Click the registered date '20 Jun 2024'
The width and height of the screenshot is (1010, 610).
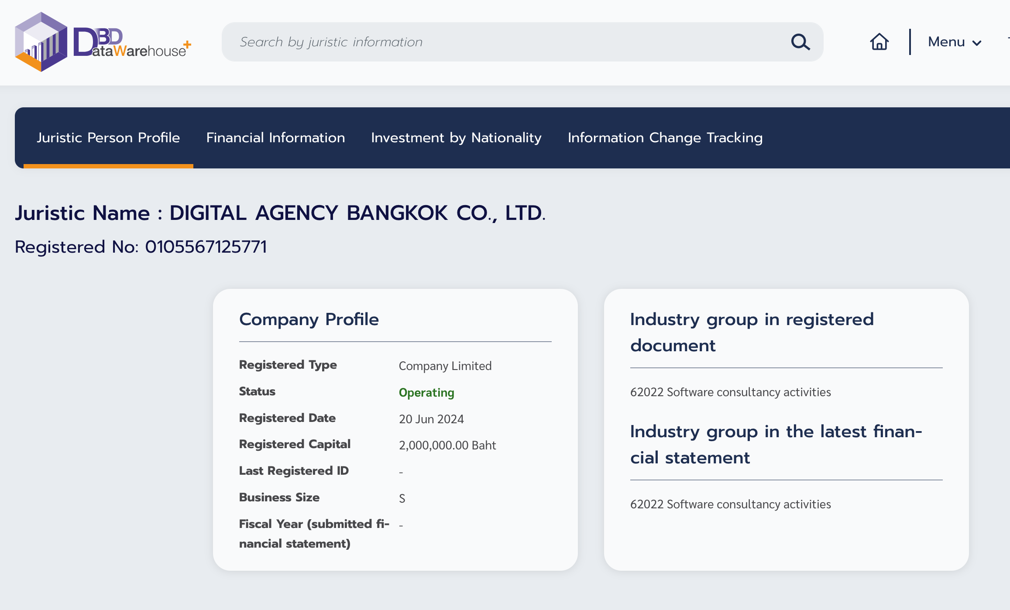click(431, 419)
